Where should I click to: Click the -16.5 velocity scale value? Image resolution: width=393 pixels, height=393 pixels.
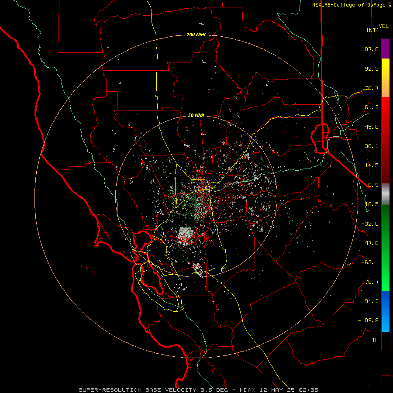tap(370, 204)
